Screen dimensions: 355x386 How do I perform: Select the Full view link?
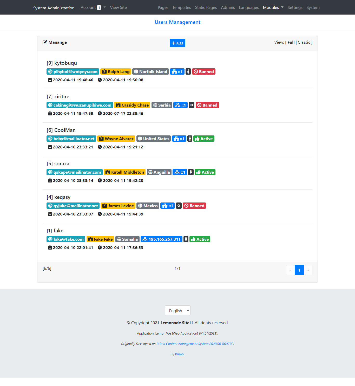[291, 42]
